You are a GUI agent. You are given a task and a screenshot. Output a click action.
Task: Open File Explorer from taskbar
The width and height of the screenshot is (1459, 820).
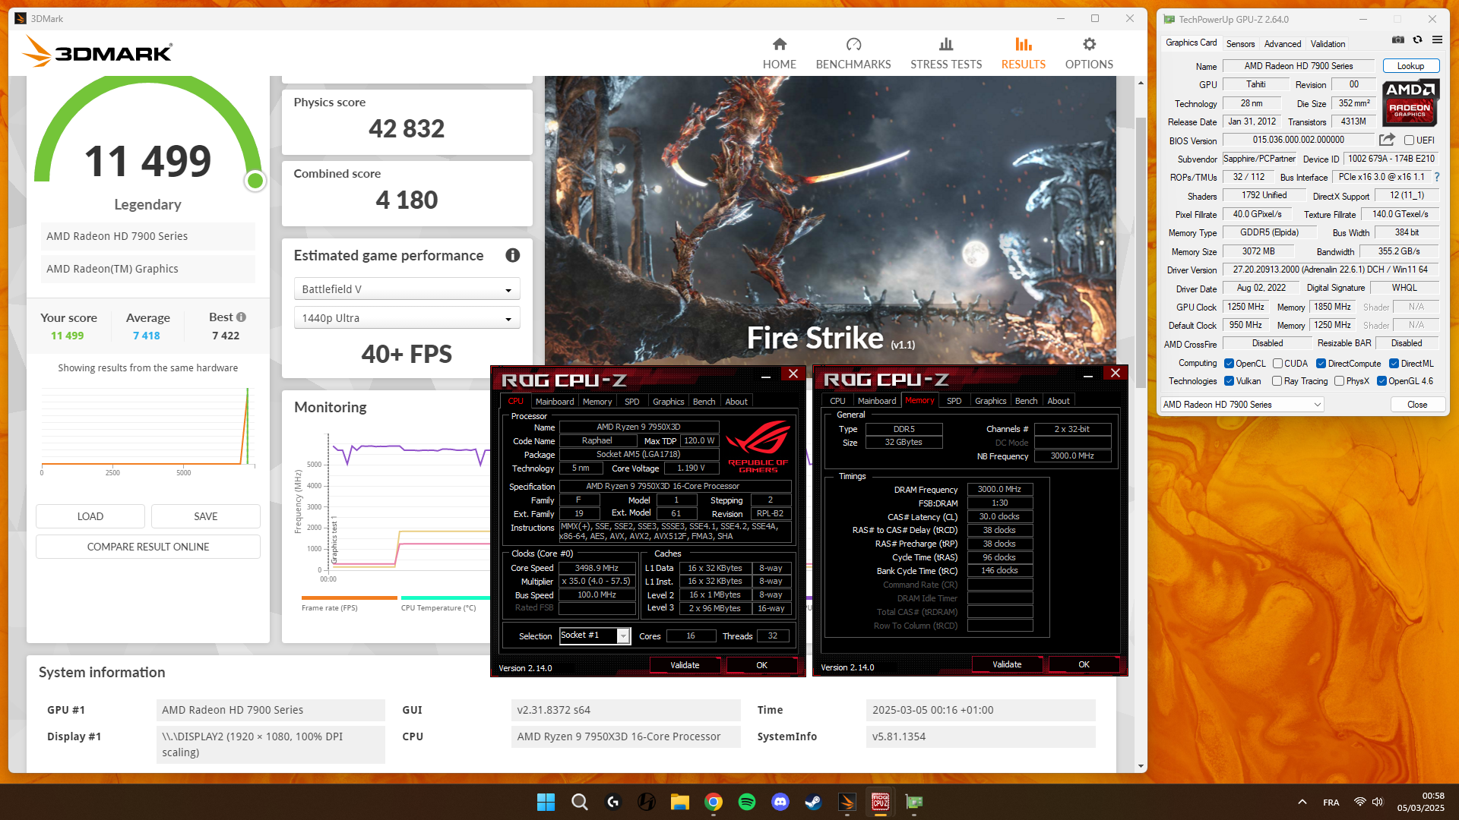(679, 802)
